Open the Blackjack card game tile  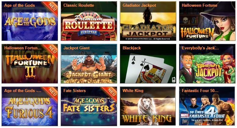[x=148, y=64]
